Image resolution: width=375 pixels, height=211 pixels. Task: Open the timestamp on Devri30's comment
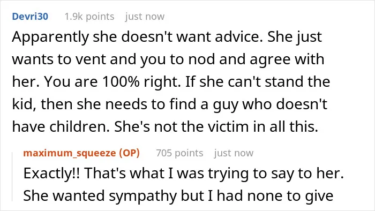click(x=145, y=17)
